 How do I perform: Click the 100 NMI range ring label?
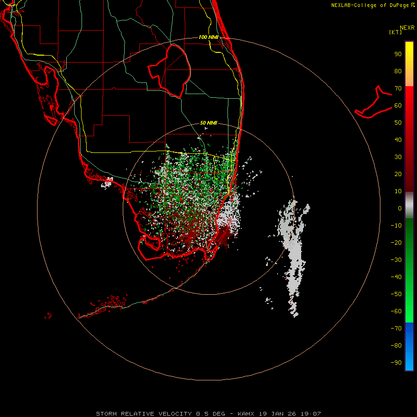click(208, 37)
